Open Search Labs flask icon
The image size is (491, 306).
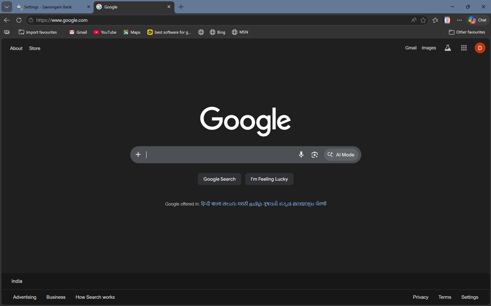[x=448, y=48]
